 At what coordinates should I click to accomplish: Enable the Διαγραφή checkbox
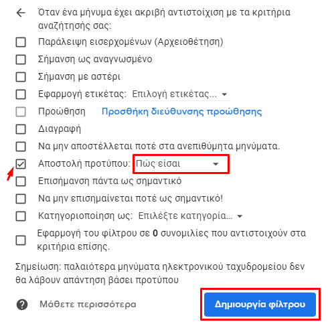(21, 129)
